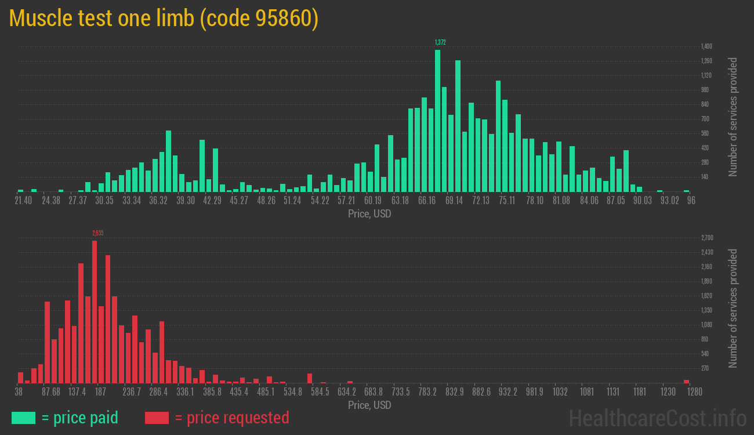Click the 560 y-axis label
This screenshot has height=435, width=754.
coord(705,133)
